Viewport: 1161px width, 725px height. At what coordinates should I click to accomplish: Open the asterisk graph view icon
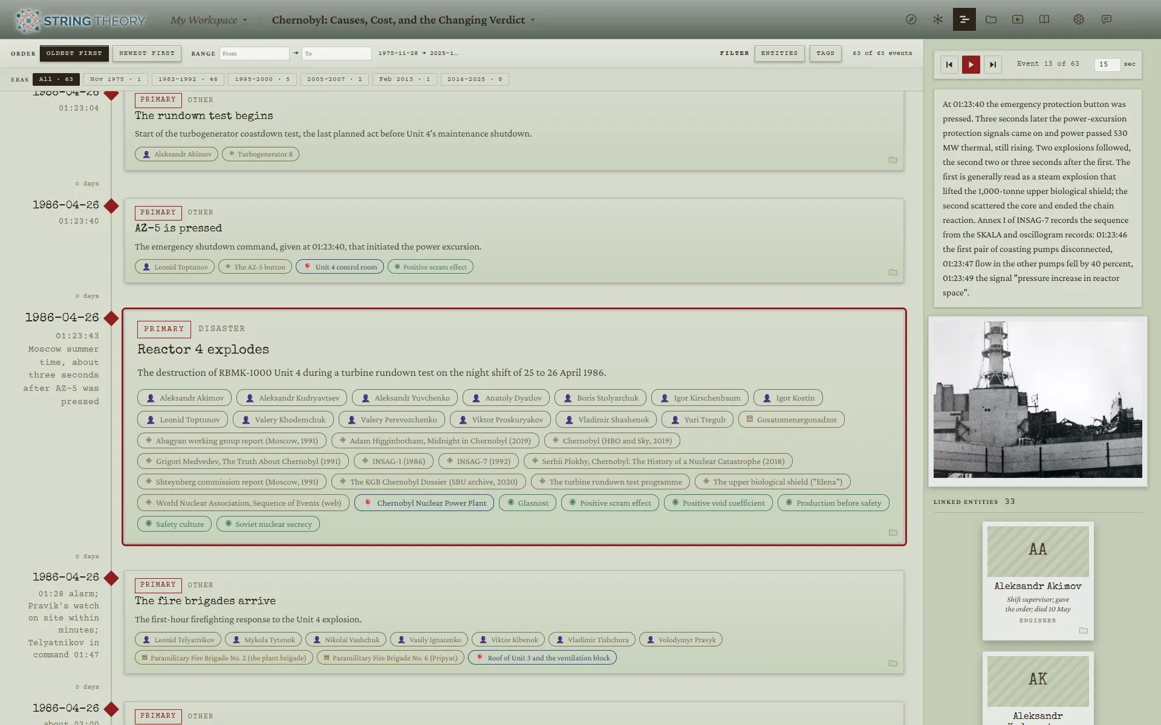(x=937, y=19)
